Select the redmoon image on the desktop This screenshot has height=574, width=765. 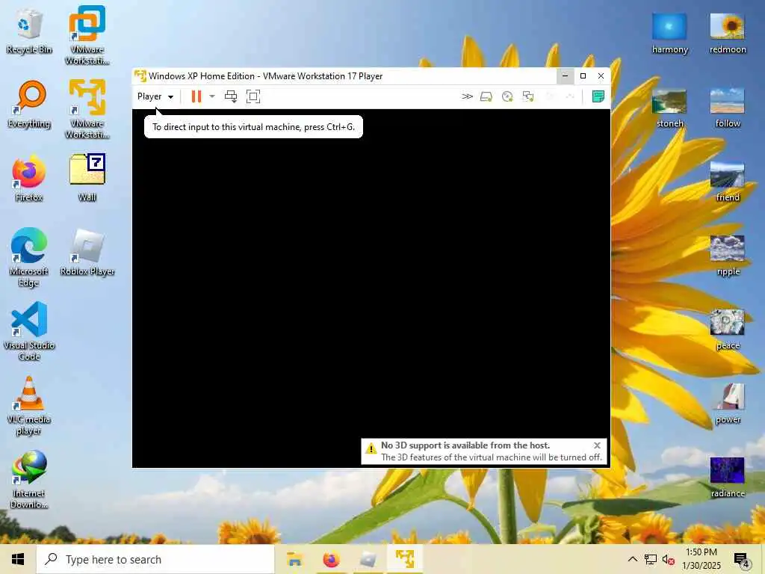tap(728, 33)
